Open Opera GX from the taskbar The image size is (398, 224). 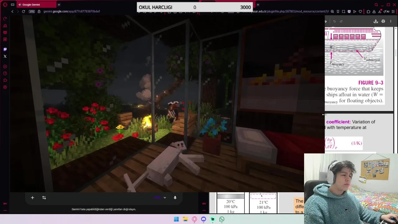click(194, 219)
